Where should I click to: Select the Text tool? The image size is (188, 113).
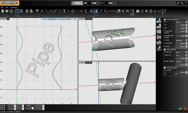click(x=64, y=11)
